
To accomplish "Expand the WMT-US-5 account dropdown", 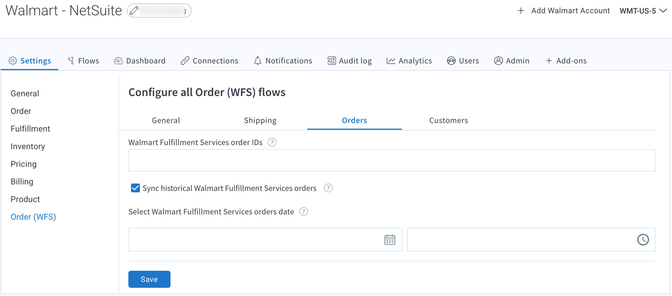I will (x=643, y=11).
